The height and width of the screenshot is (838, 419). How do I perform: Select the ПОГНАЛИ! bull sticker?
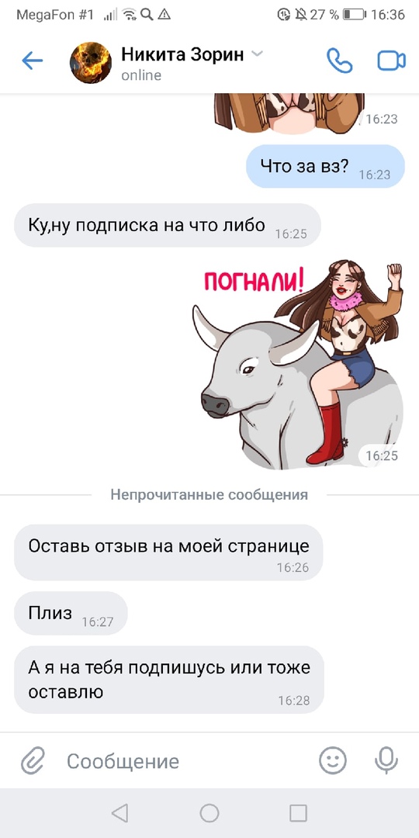tap(297, 363)
